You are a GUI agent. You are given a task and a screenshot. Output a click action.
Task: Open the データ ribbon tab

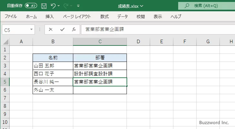[122, 16]
